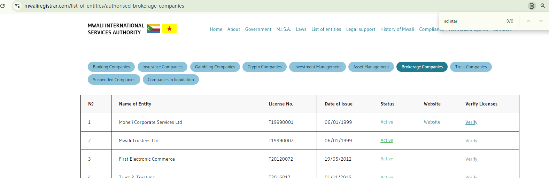Image resolution: width=549 pixels, height=178 pixels.
Task: Click the yellow flag with red star
Action: pyautogui.click(x=170, y=28)
